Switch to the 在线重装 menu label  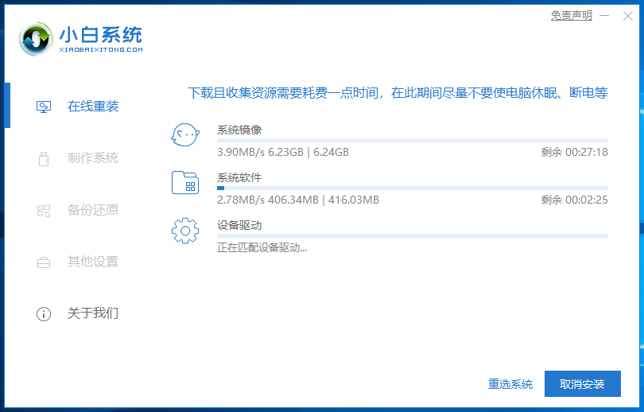[x=93, y=107]
